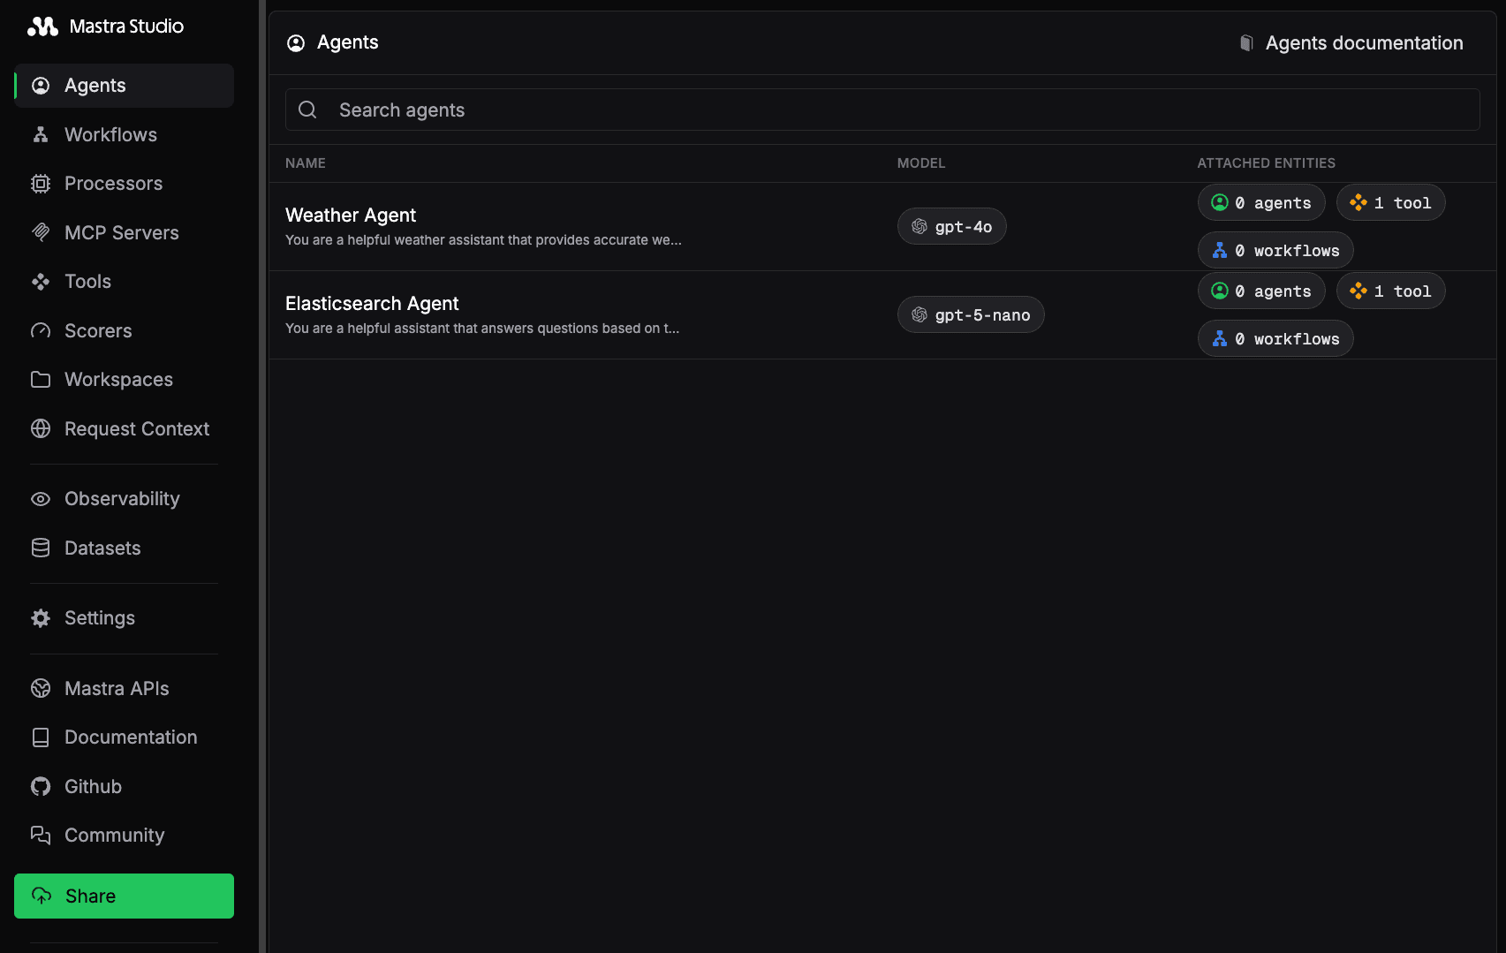This screenshot has height=953, width=1506.
Task: Click the 0 workflows badge on Elasticsearch Agent
Action: tap(1275, 338)
